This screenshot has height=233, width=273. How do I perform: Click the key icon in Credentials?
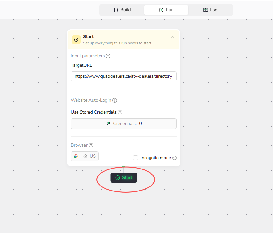[108, 124]
